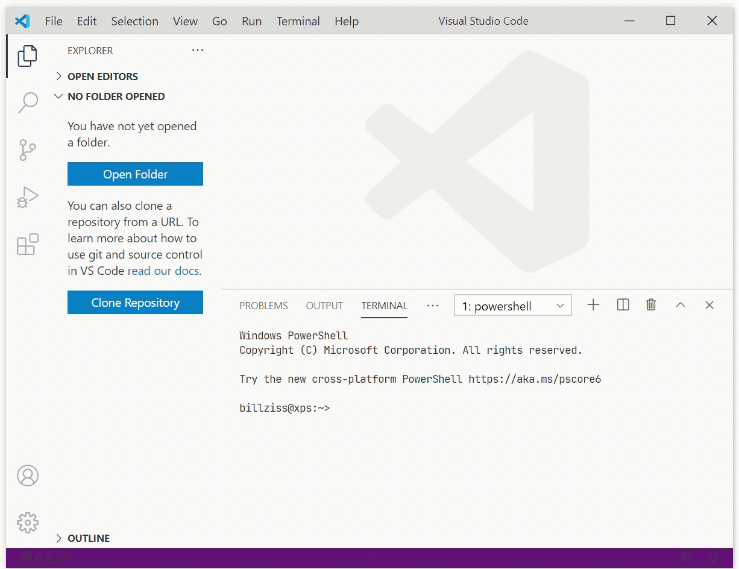Open the feedback icon in status bar

(687, 558)
